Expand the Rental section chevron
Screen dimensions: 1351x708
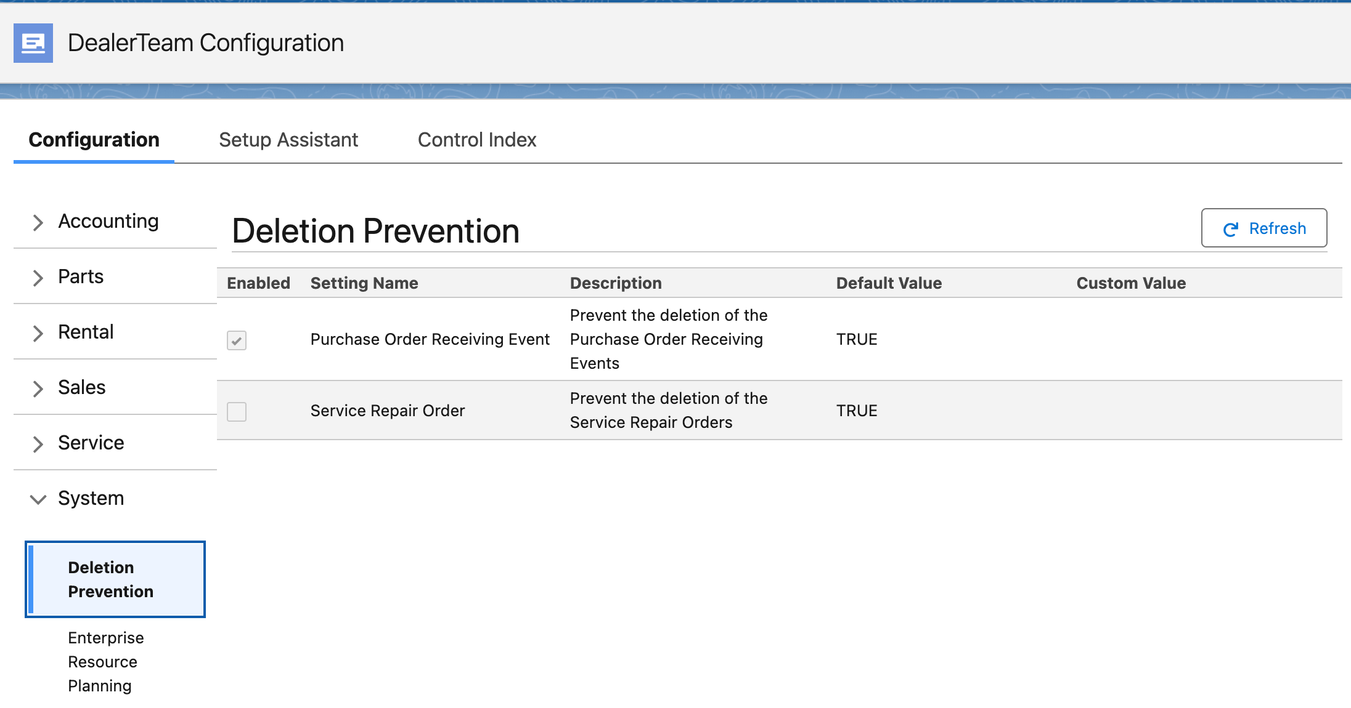click(38, 333)
